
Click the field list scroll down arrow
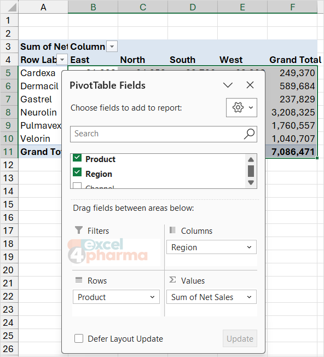click(251, 182)
